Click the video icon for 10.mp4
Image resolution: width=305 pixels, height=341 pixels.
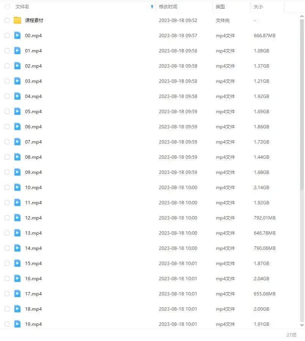pyautogui.click(x=17, y=188)
